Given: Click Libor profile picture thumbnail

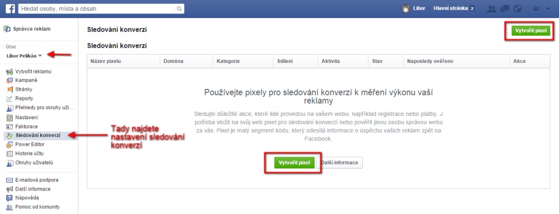Looking at the screenshot, I should [x=406, y=8].
